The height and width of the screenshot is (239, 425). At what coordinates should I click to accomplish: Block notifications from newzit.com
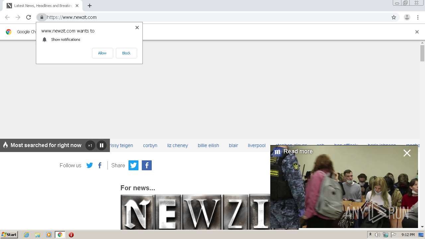126,53
